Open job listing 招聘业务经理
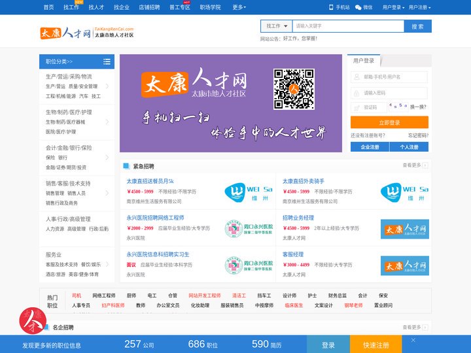The height and width of the screenshot is (353, 471). tap(298, 218)
